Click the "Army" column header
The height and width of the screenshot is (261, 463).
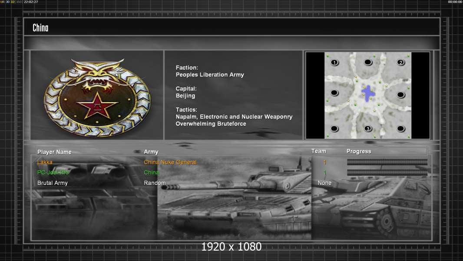pos(151,152)
